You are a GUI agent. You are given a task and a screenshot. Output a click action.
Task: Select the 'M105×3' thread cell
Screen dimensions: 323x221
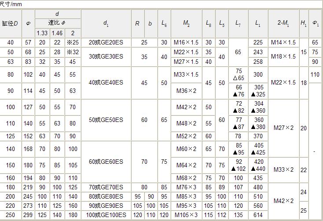[x=187, y=215]
